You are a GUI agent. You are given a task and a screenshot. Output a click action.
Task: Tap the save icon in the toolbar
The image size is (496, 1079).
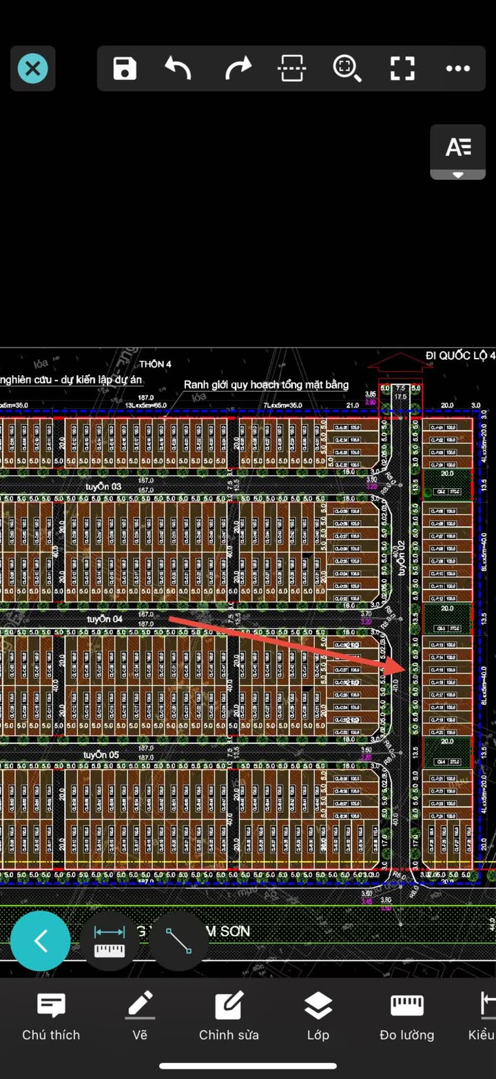pos(125,68)
